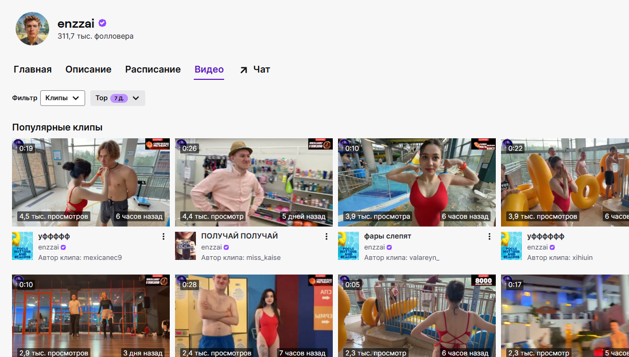The image size is (629, 357).
Task: Show more options for фары слепят clip
Action: 490,236
